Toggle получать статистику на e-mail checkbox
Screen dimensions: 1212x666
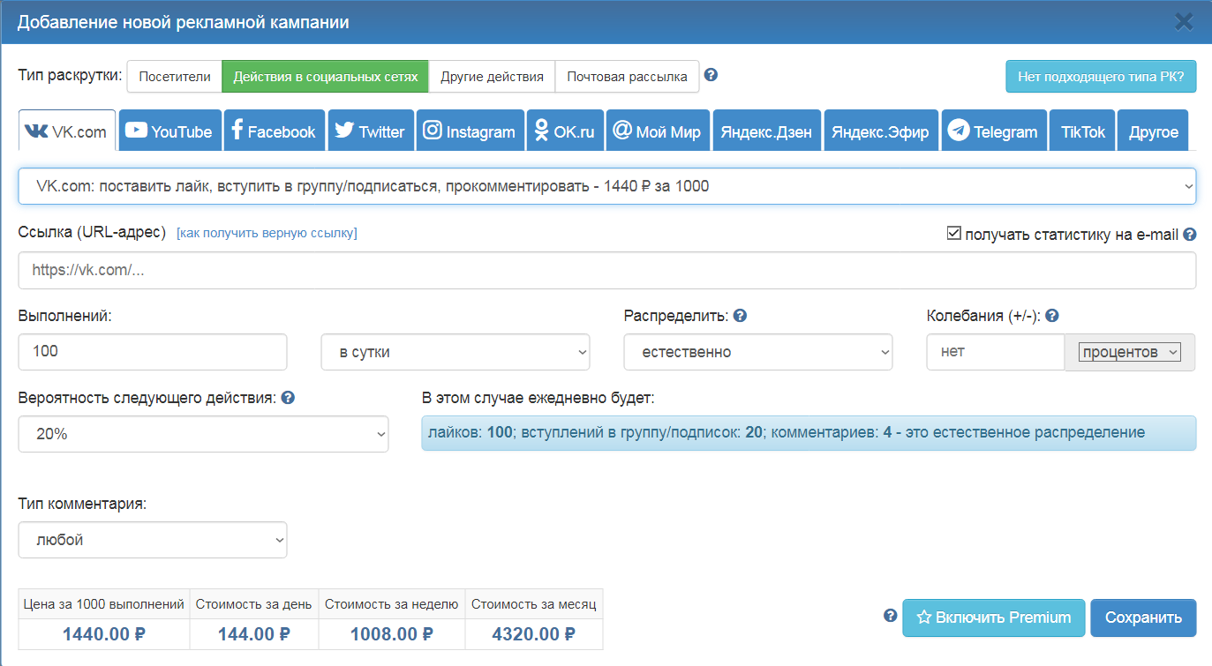coord(953,234)
